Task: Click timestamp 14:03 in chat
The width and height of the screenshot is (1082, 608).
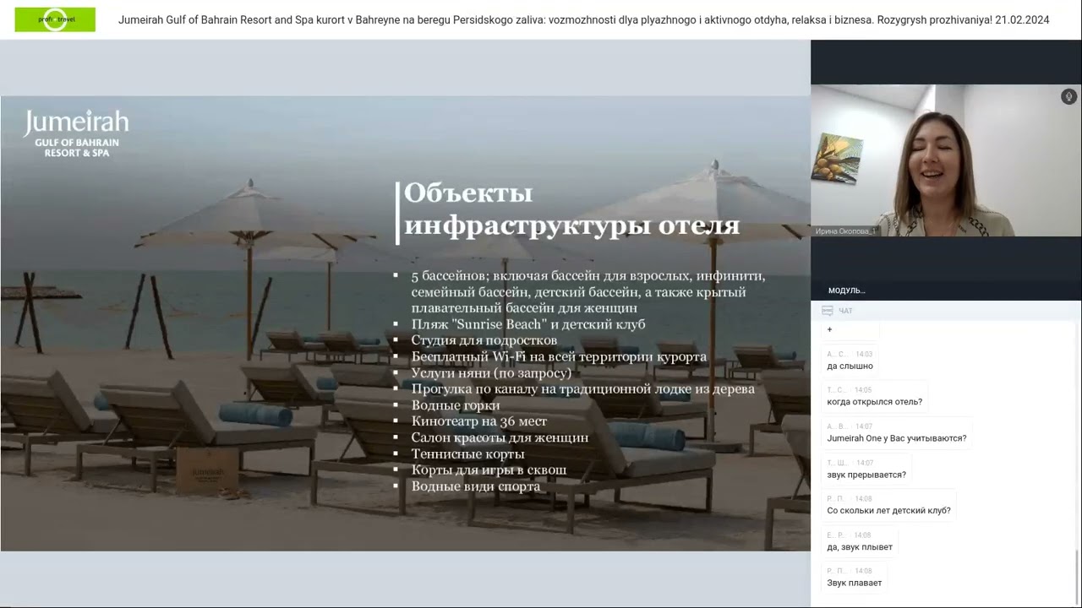Action: pos(864,354)
